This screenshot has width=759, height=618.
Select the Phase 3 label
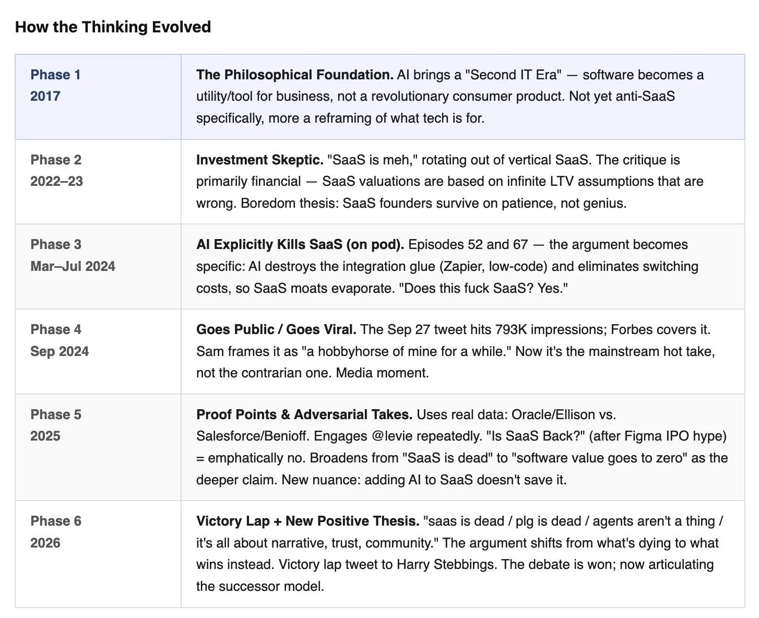56,244
